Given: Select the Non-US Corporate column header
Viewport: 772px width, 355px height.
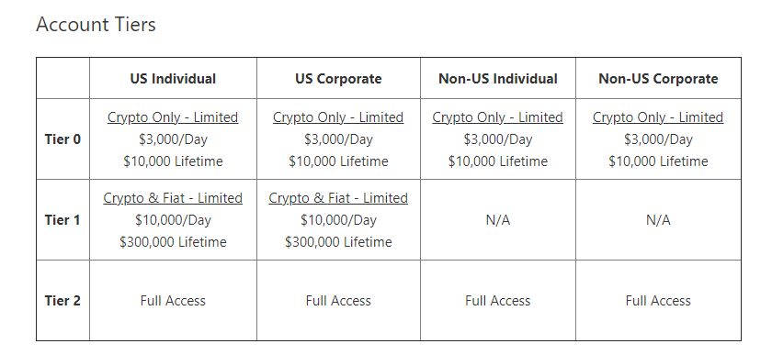Looking at the screenshot, I should coord(658,79).
